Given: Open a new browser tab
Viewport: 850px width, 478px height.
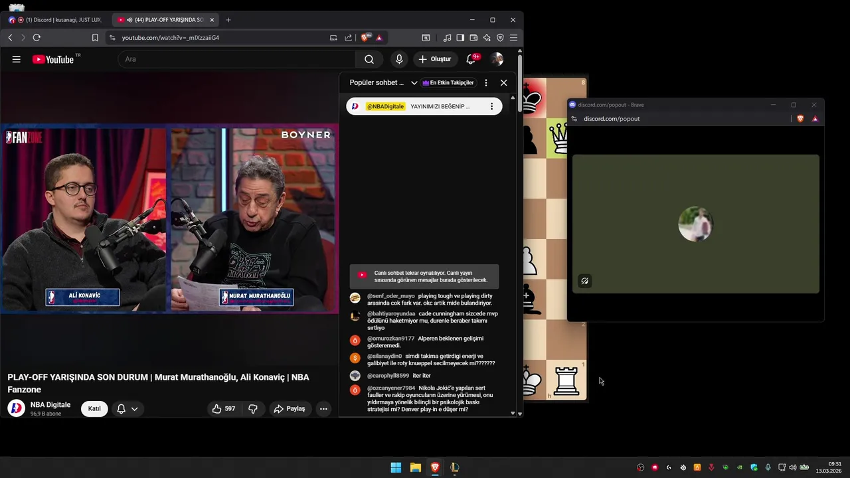Looking at the screenshot, I should (x=228, y=20).
